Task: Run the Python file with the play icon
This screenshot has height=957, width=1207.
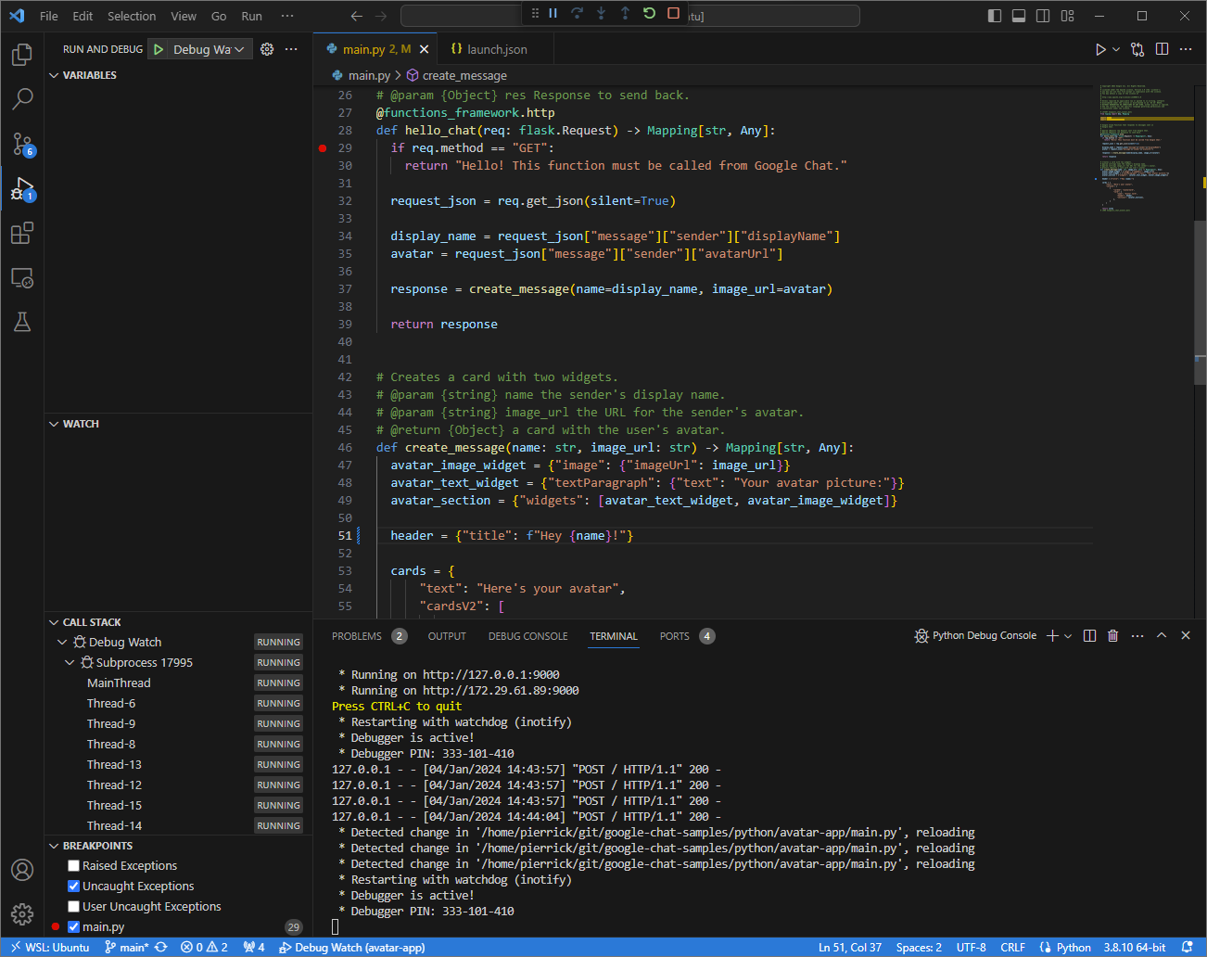Action: pos(1100,48)
